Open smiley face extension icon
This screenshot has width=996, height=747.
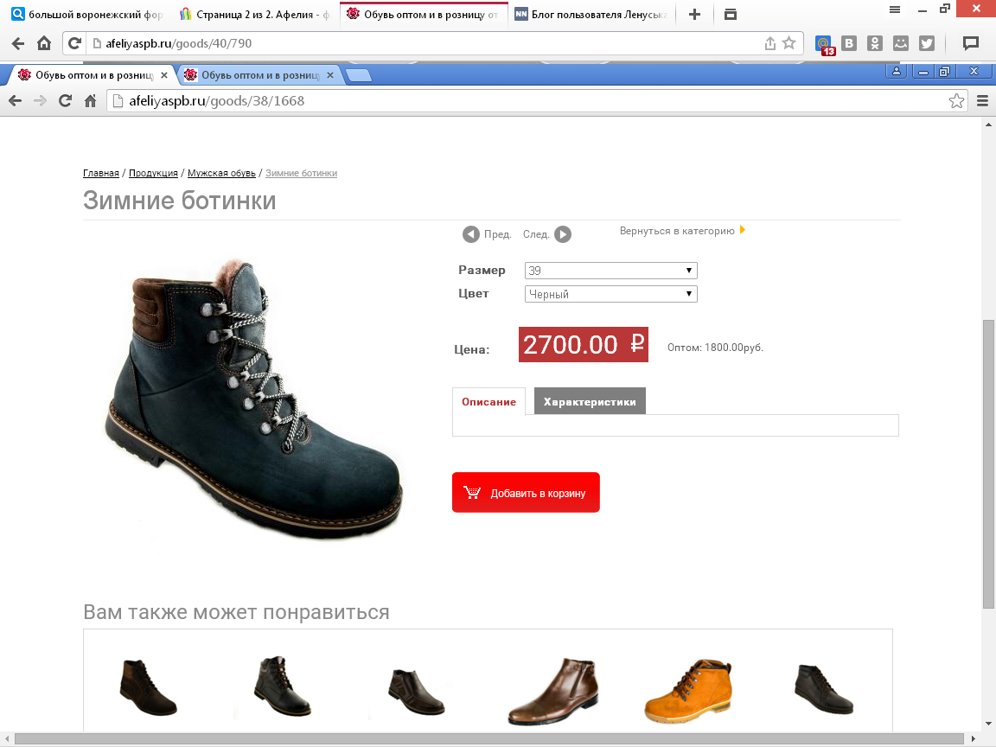tap(901, 43)
